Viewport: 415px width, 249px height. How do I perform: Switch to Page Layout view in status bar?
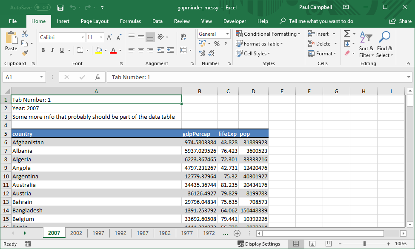[312, 243]
